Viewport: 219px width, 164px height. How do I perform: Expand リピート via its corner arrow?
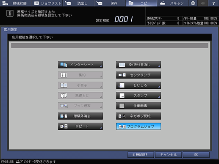click(x=101, y=128)
